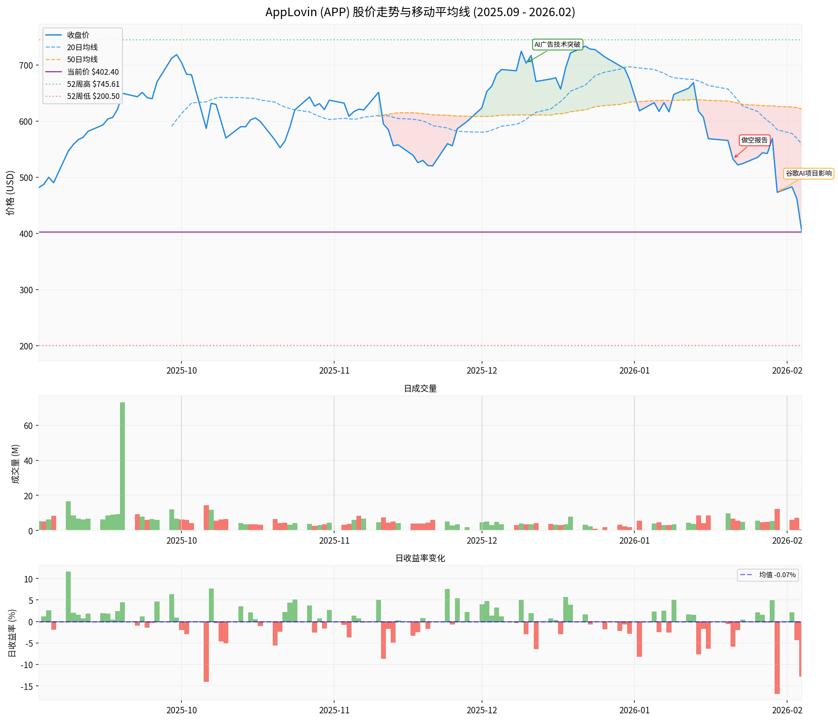The height and width of the screenshot is (721, 838).
Task: Click the 日收益率 (%) axis label
Action: coord(12,633)
